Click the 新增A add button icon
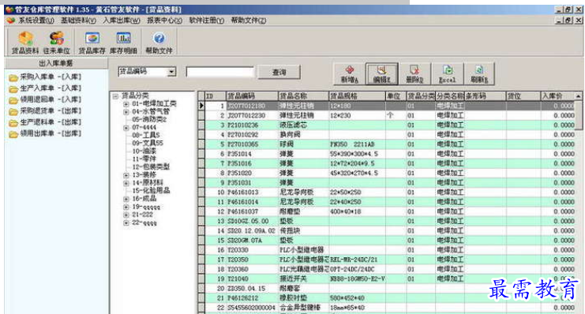Image resolution: width=585 pixels, height=314 pixels. point(350,74)
